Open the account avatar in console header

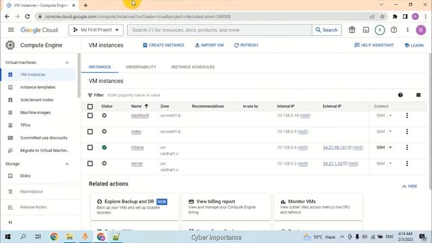point(421,30)
